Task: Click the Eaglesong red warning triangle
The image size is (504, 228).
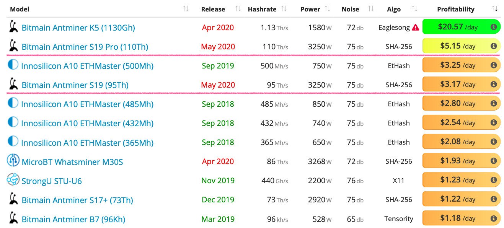Action: coord(416,28)
